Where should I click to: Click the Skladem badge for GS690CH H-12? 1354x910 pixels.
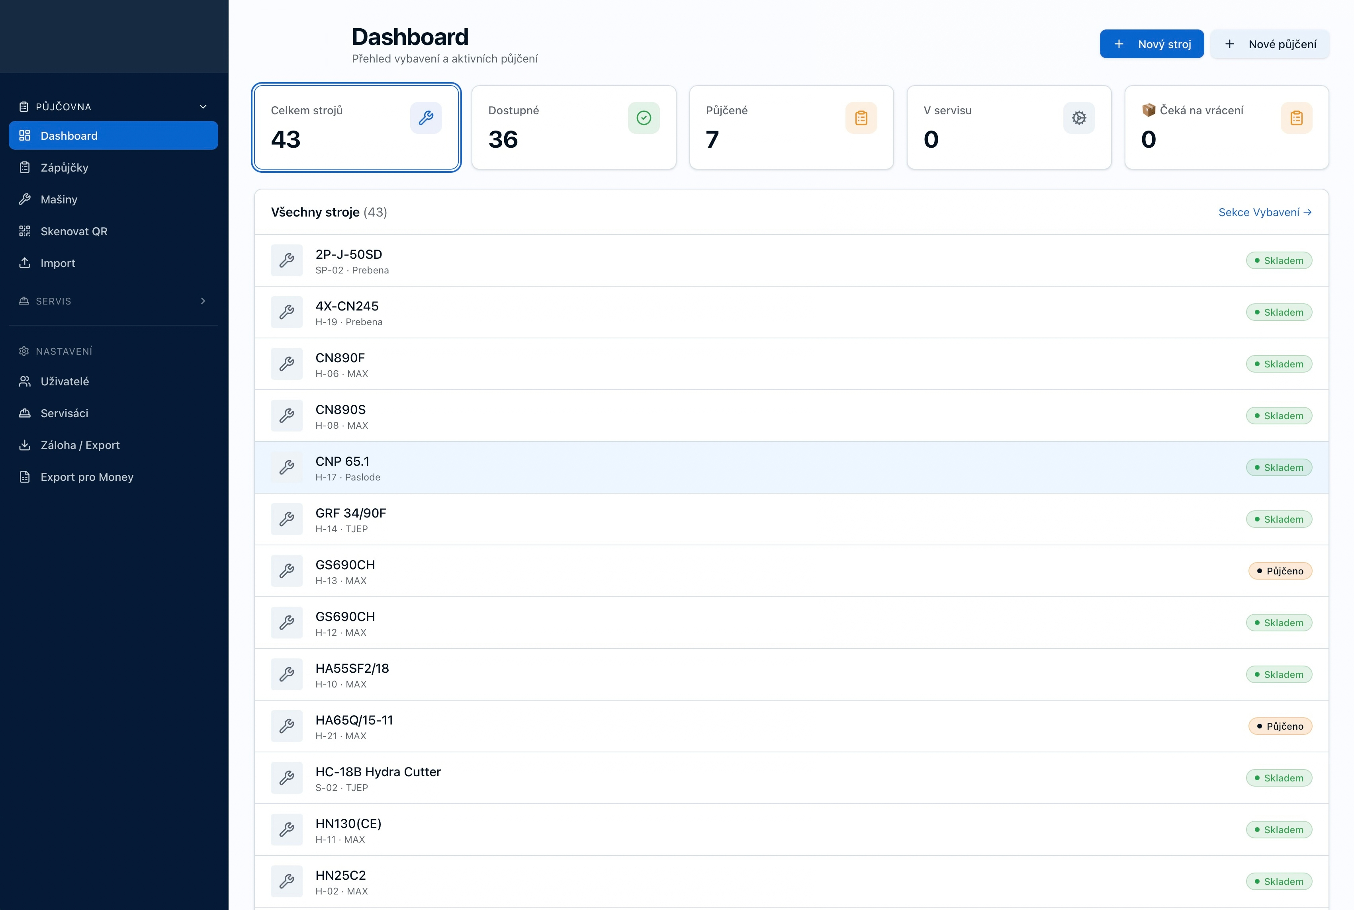[1278, 623]
